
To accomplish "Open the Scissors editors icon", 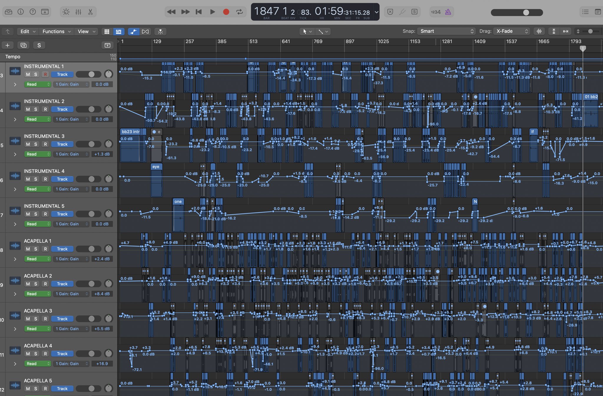I will (90, 12).
